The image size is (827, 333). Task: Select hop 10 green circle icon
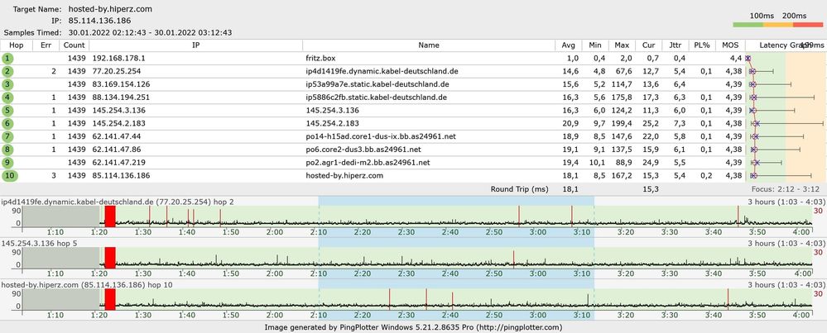click(10, 176)
